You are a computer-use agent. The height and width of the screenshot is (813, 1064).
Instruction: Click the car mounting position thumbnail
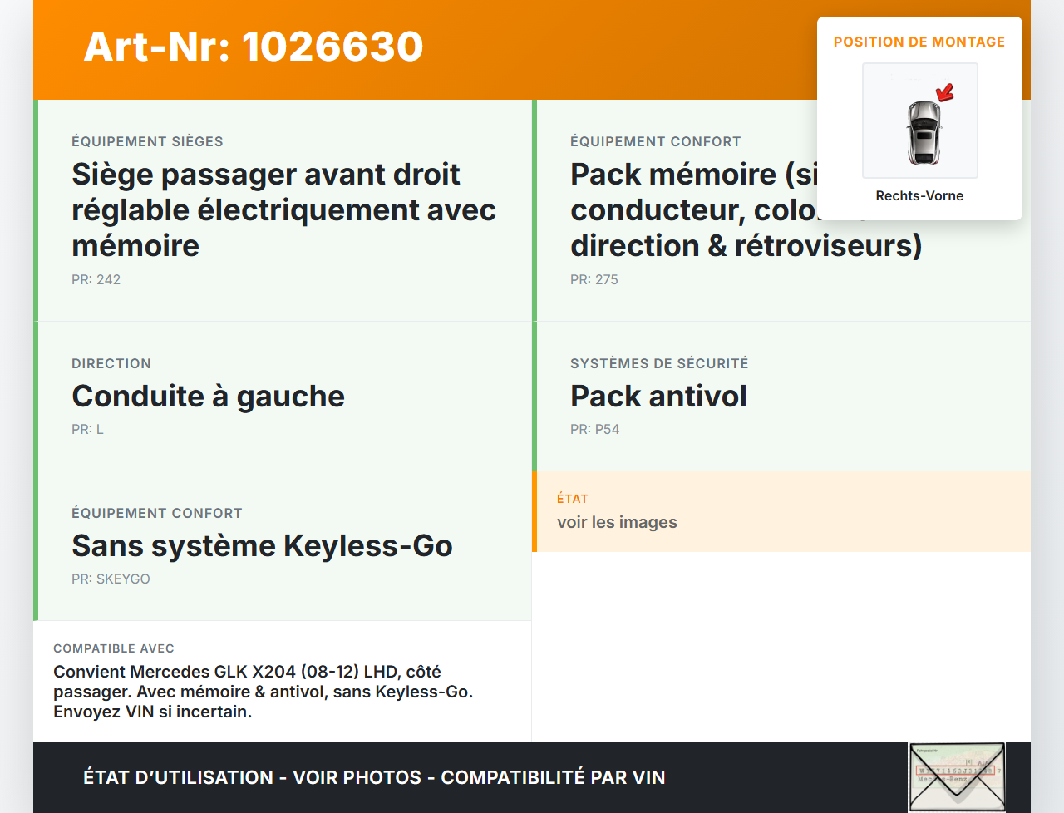(919, 121)
